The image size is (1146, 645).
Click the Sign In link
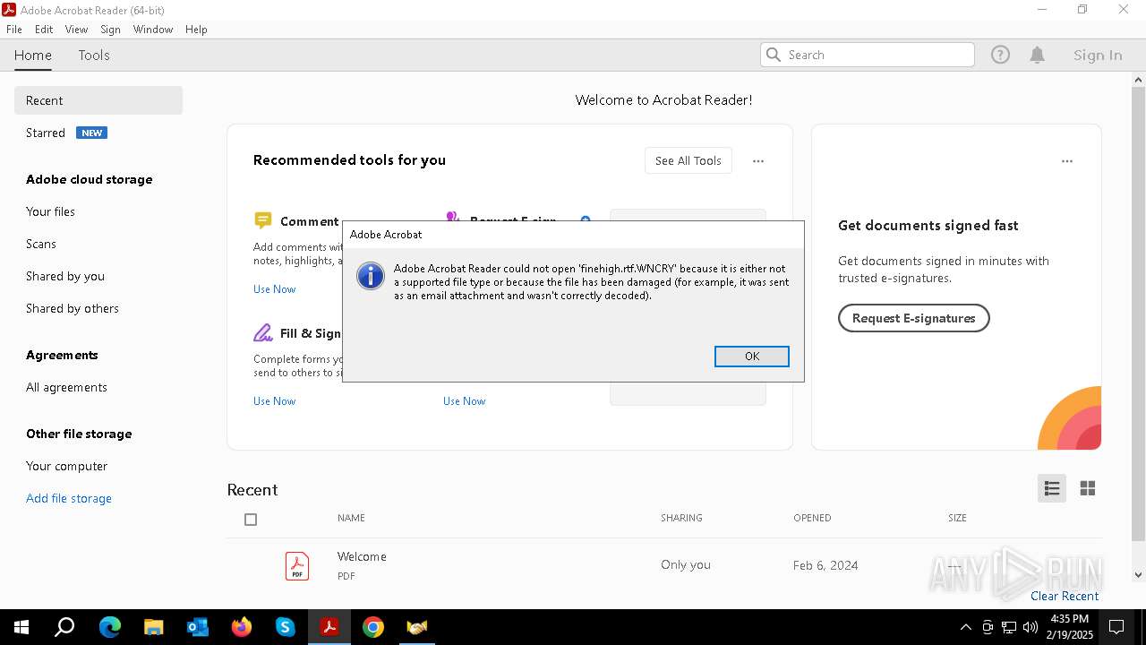pyautogui.click(x=1098, y=56)
